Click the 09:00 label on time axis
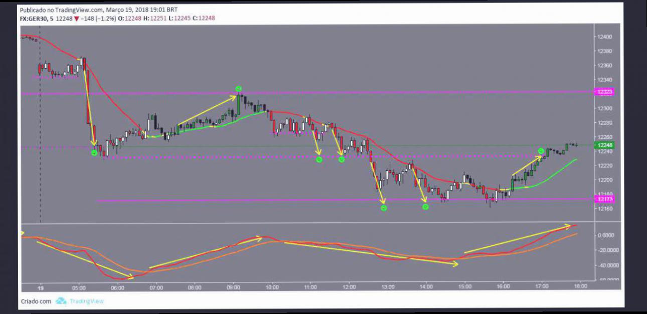This screenshot has height=314, width=647. 233,288
